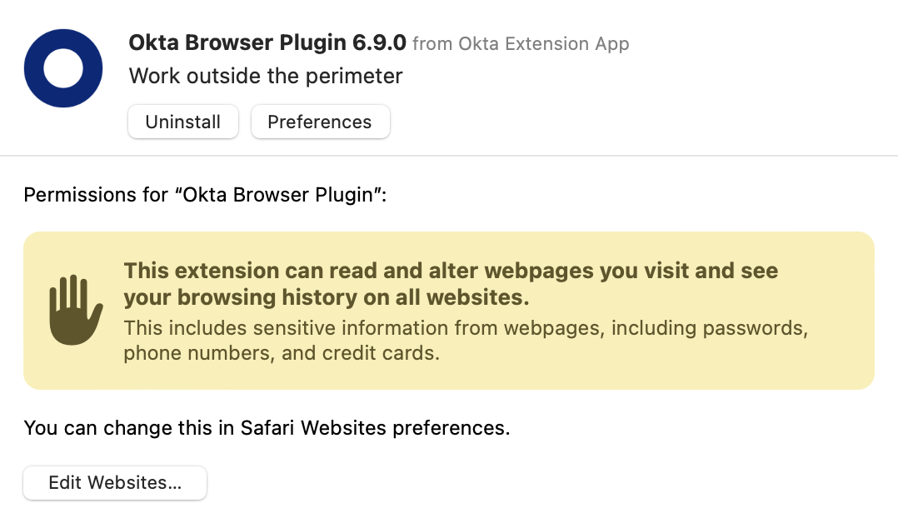The width and height of the screenshot is (898, 523).
Task: Click the bold 'read and alter webpages' line
Action: [451, 271]
